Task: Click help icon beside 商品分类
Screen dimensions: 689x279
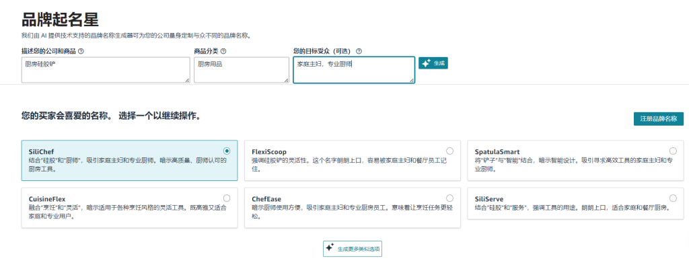Action: coord(223,51)
